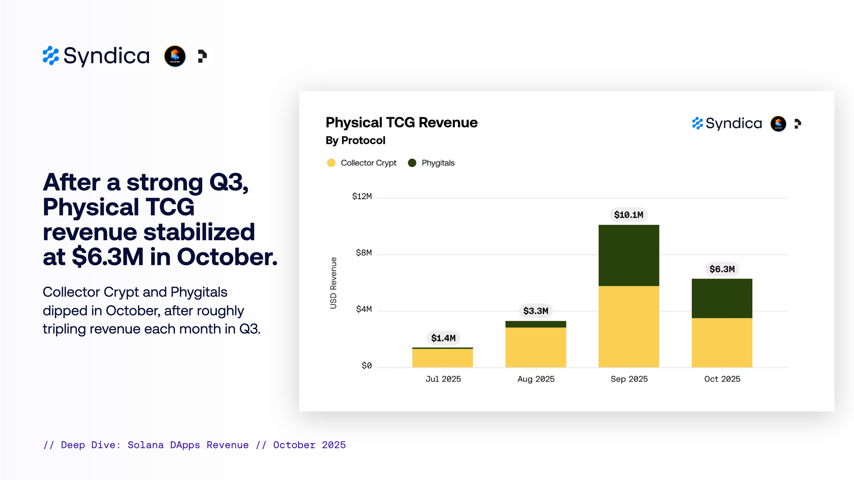
Task: Click the $3.3M label above Aug bar
Action: click(x=535, y=311)
